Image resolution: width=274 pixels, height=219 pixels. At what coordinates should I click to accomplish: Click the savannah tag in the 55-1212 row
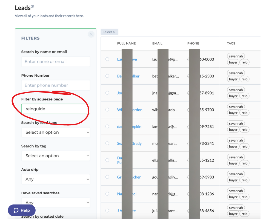click(236, 157)
